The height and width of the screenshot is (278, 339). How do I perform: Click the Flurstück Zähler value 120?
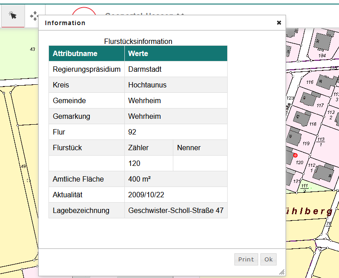click(x=134, y=163)
